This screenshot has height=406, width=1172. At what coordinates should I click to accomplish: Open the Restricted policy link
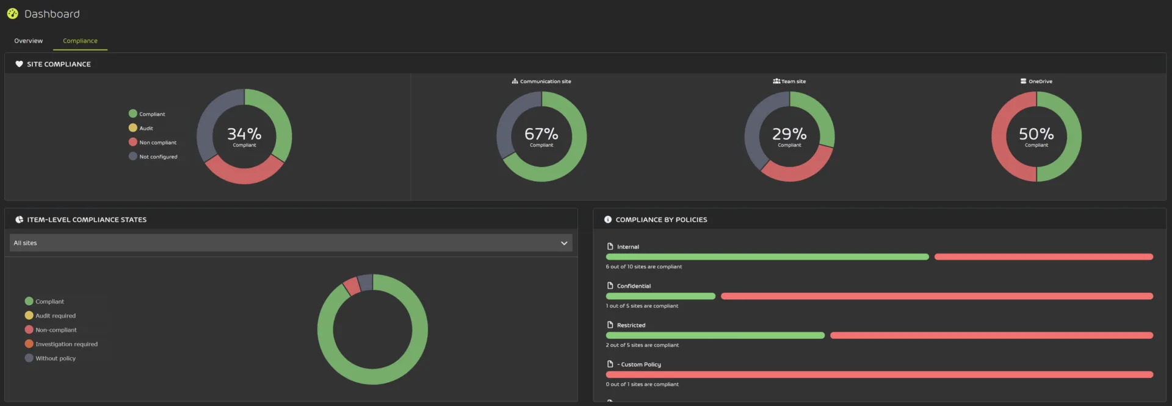coord(631,326)
